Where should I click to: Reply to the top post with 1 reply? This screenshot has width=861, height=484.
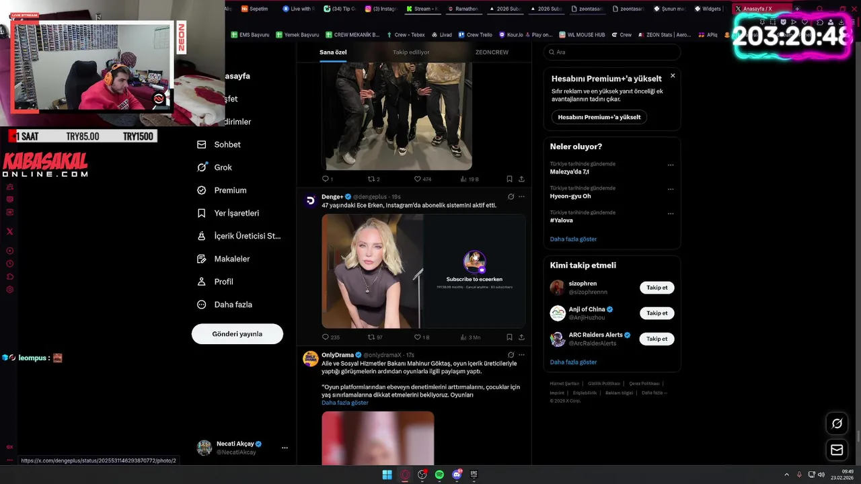coord(327,179)
